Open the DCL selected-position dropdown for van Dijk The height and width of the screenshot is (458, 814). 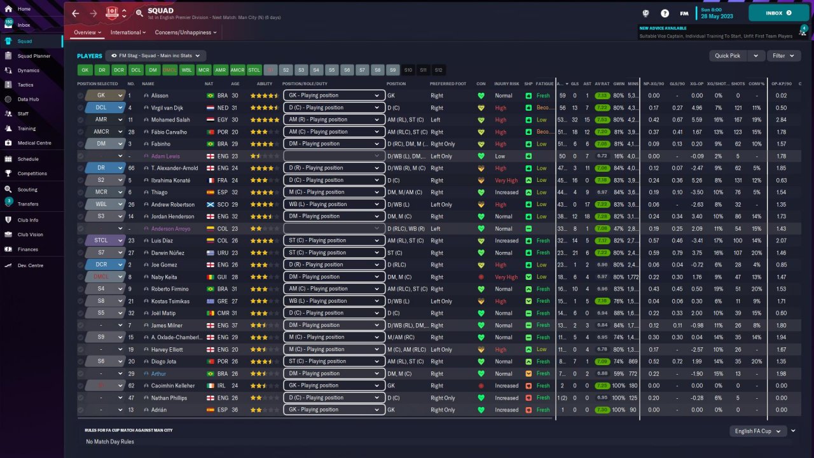105,108
